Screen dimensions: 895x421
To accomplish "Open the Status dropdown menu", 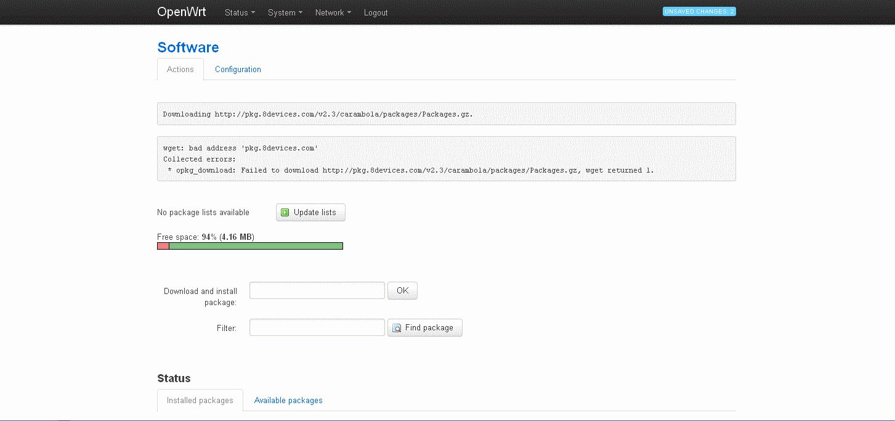I will pos(240,12).
